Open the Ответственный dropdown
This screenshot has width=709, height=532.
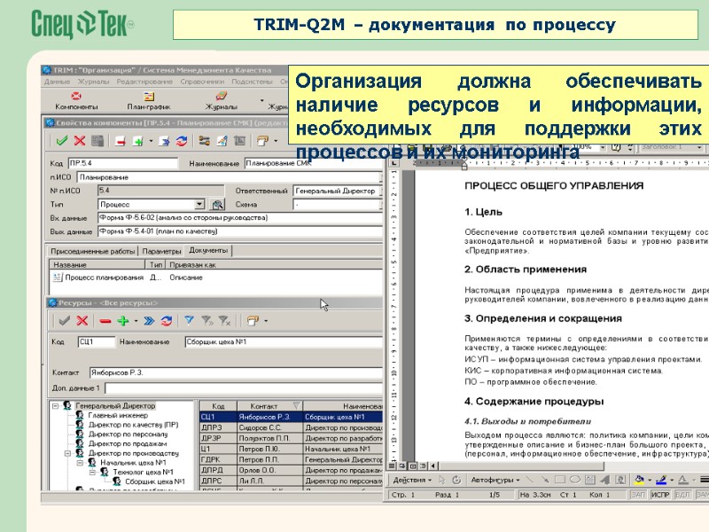[x=381, y=192]
